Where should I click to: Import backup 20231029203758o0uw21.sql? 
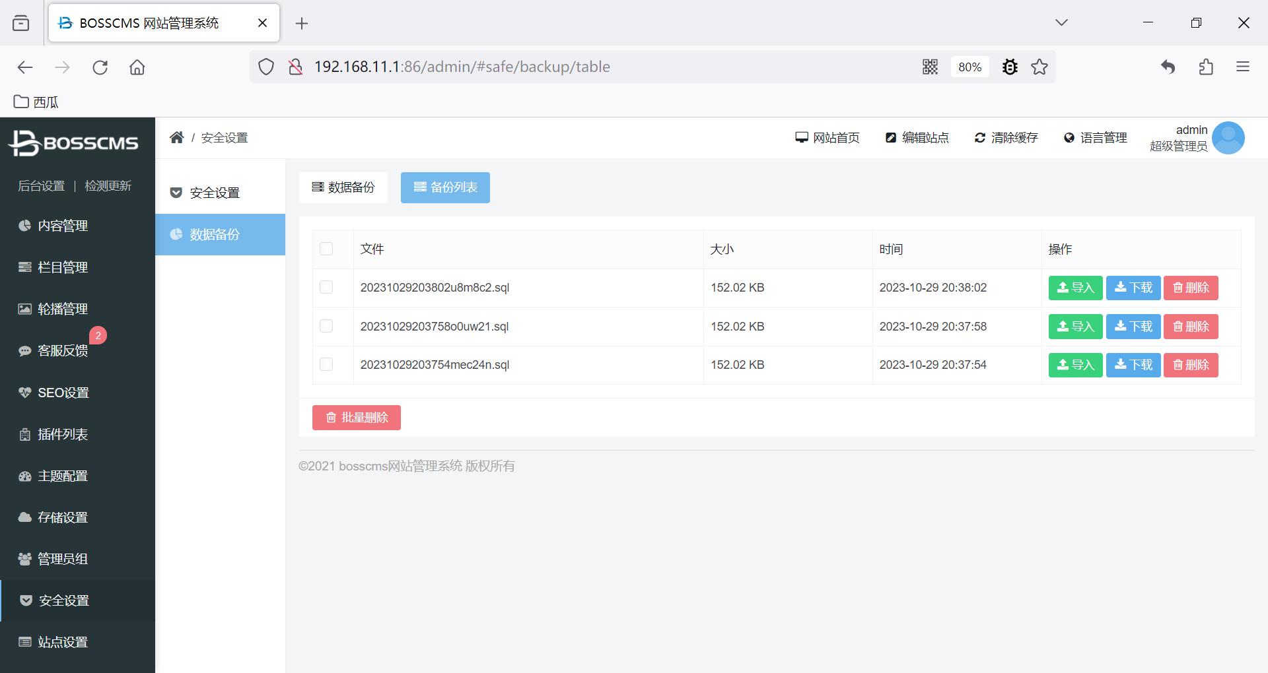tap(1076, 327)
